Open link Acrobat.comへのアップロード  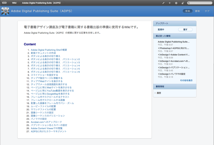click(46, 122)
